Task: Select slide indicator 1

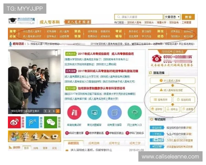Action: tap(45, 111)
